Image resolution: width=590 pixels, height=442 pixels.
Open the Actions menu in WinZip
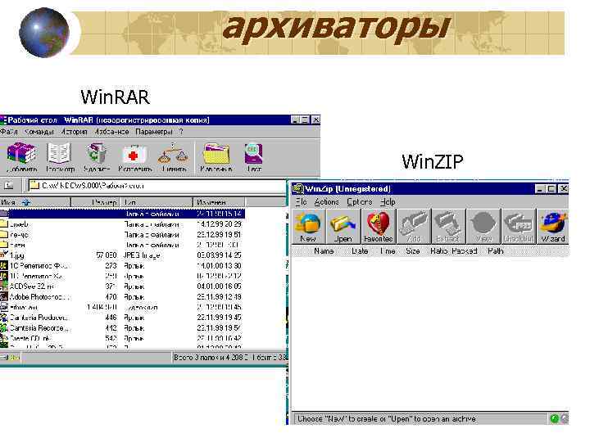(x=326, y=202)
